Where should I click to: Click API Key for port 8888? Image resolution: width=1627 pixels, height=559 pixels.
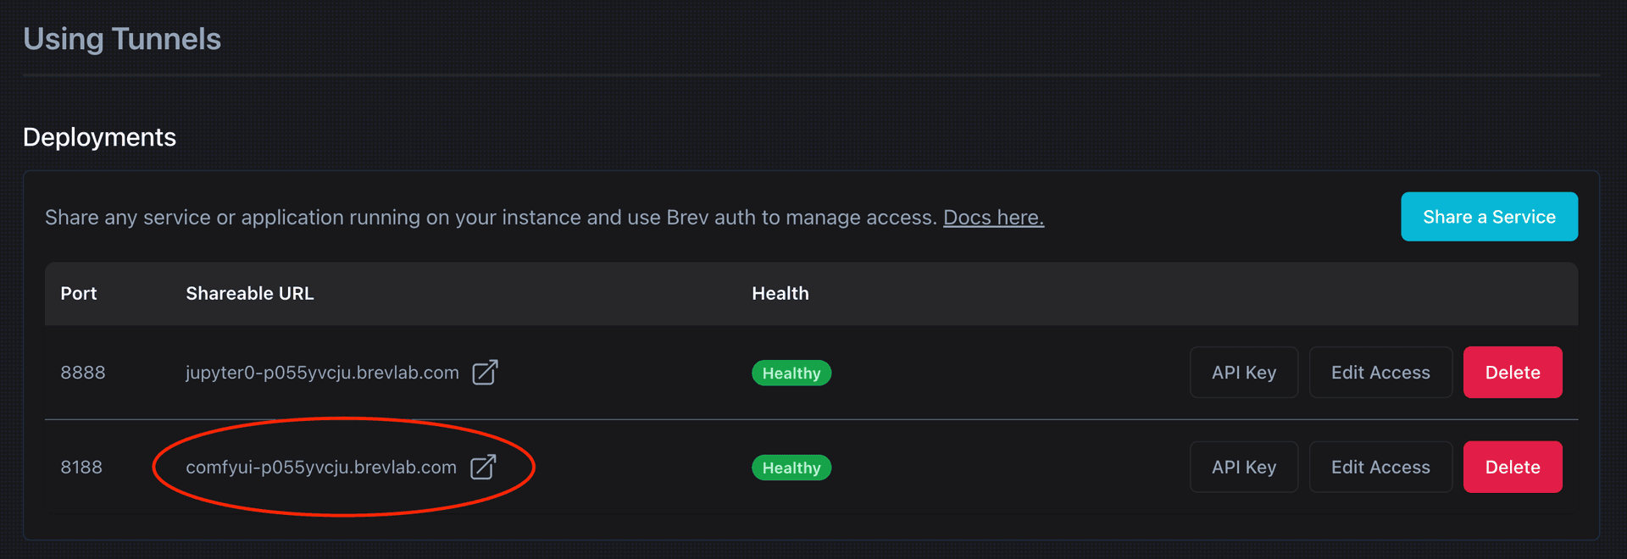(x=1243, y=373)
